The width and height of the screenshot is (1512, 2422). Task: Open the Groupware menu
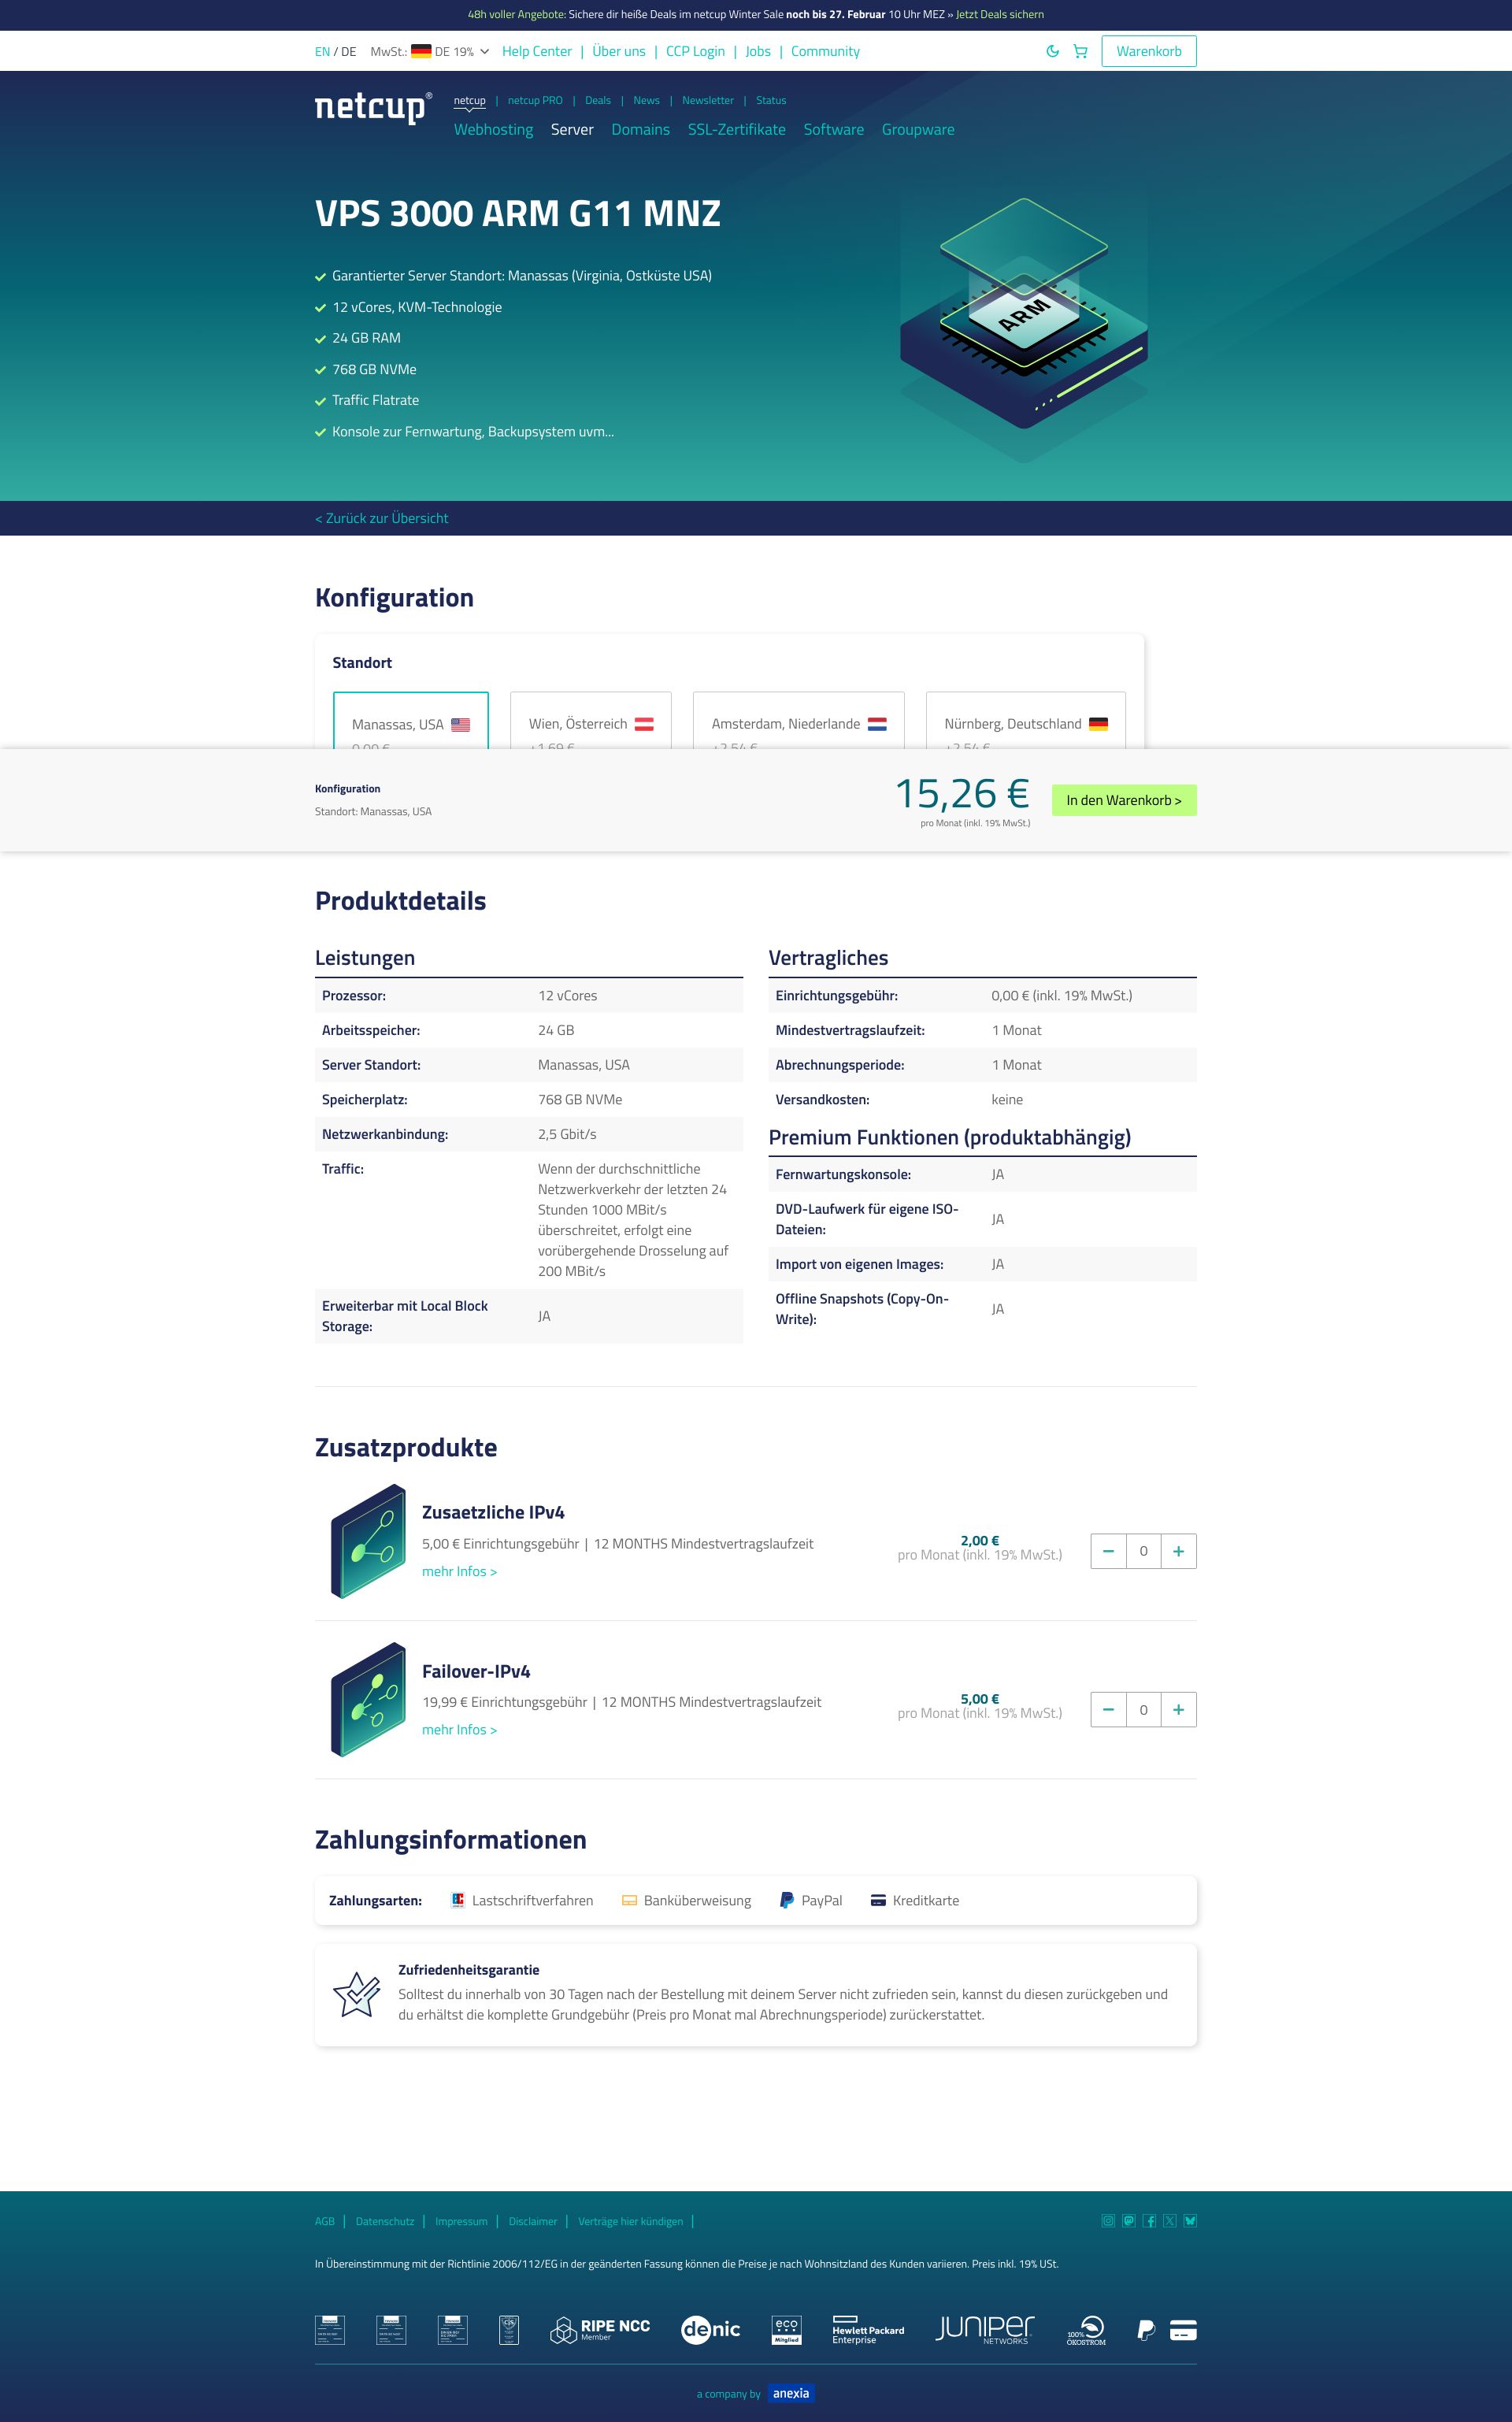point(918,129)
